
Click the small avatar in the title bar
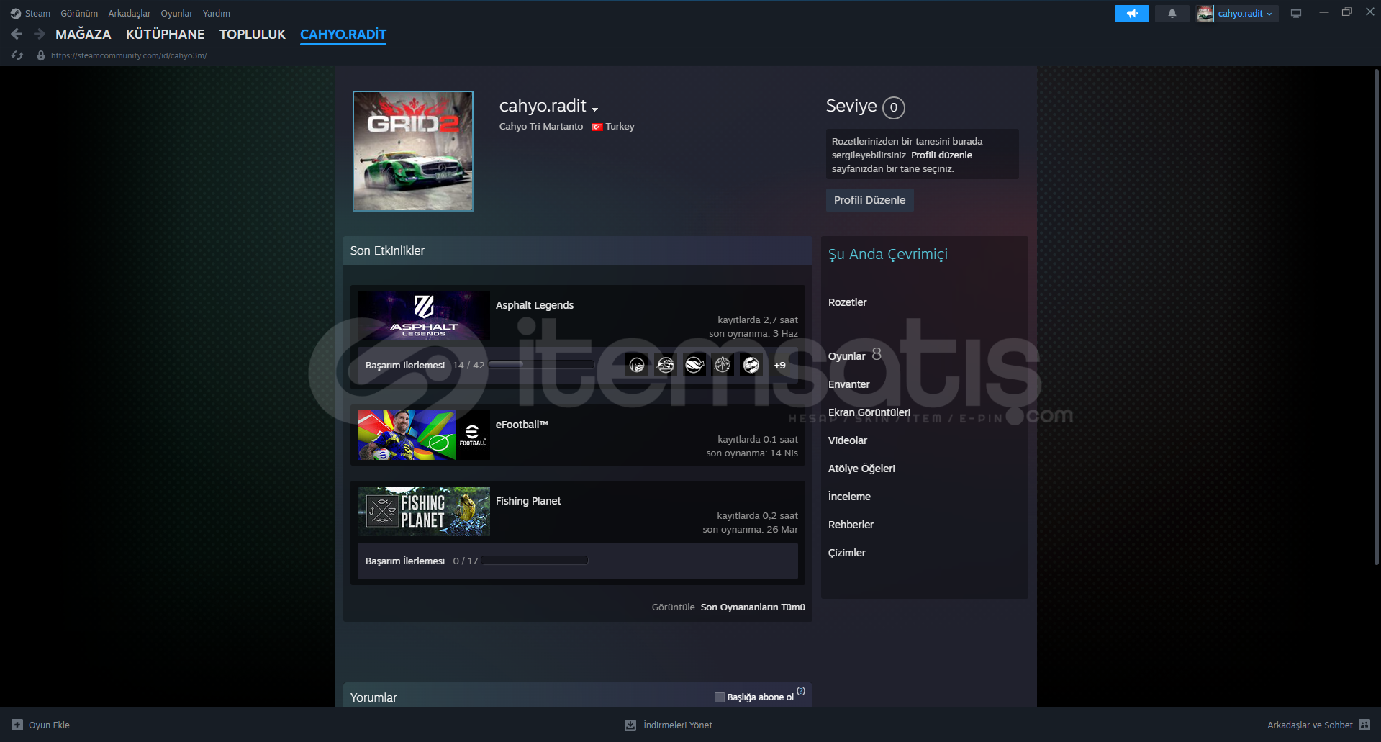[1205, 14]
